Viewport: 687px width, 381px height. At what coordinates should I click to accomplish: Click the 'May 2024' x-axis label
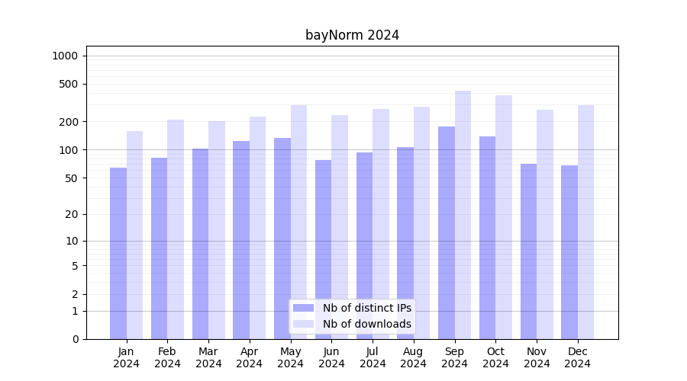290,357
